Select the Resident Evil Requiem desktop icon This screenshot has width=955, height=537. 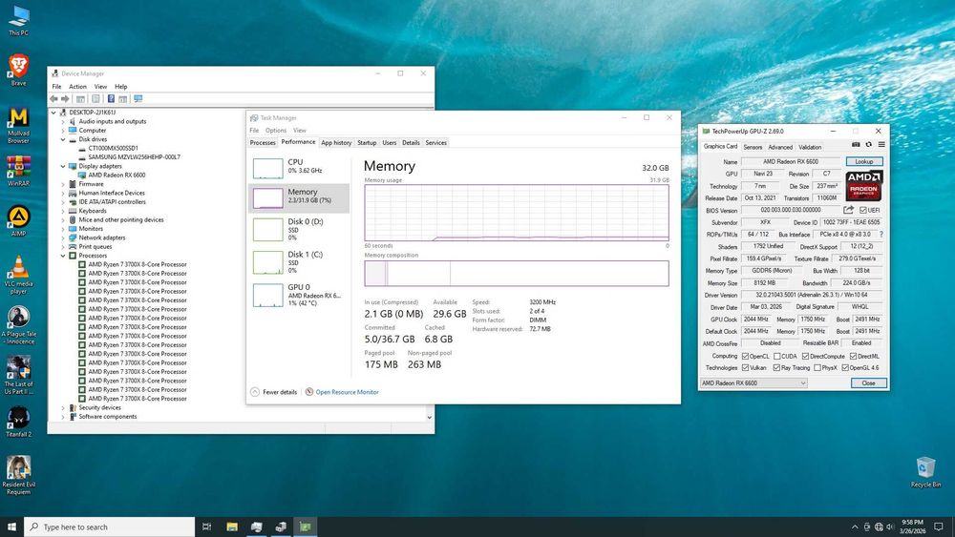pos(18,476)
